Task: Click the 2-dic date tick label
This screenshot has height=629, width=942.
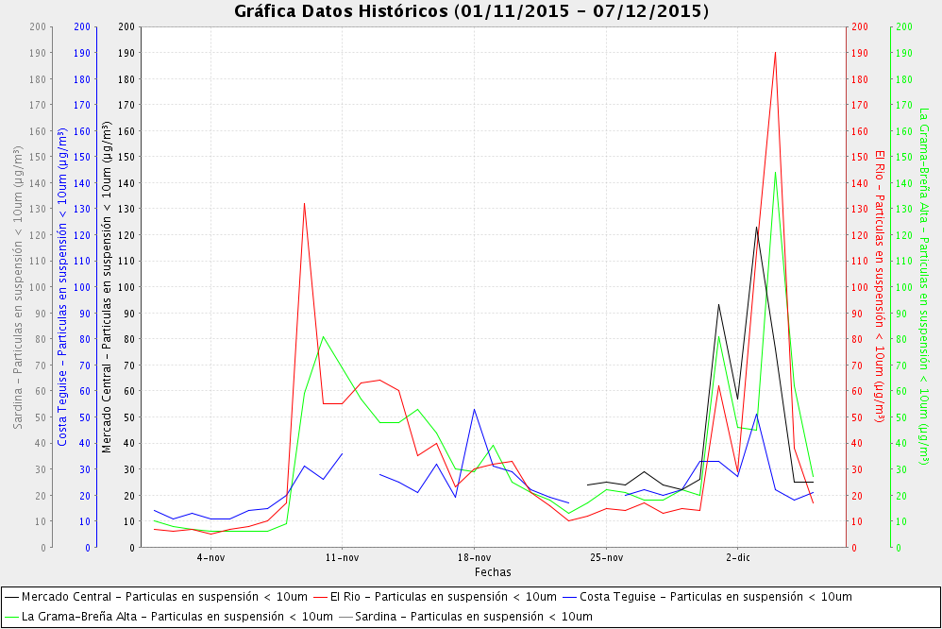Action: (738, 557)
